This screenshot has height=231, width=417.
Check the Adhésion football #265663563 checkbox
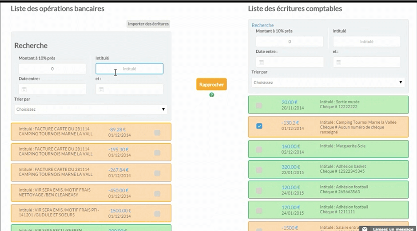[259, 190]
